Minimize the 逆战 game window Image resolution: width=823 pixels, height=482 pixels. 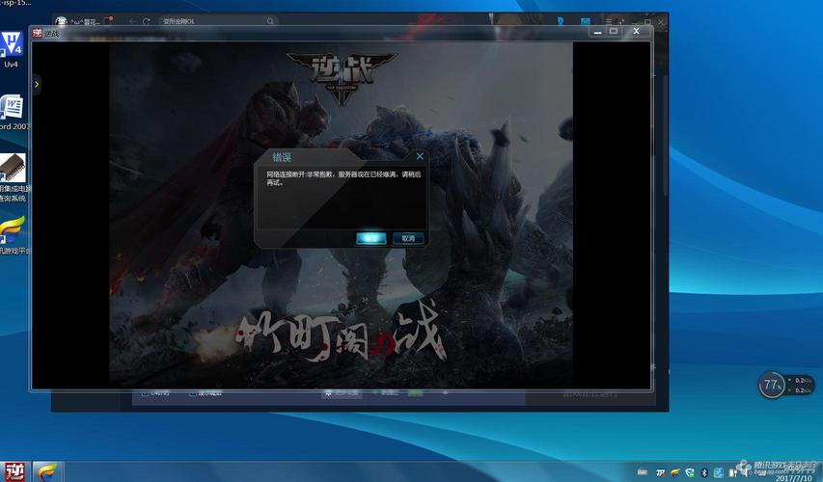tap(597, 32)
